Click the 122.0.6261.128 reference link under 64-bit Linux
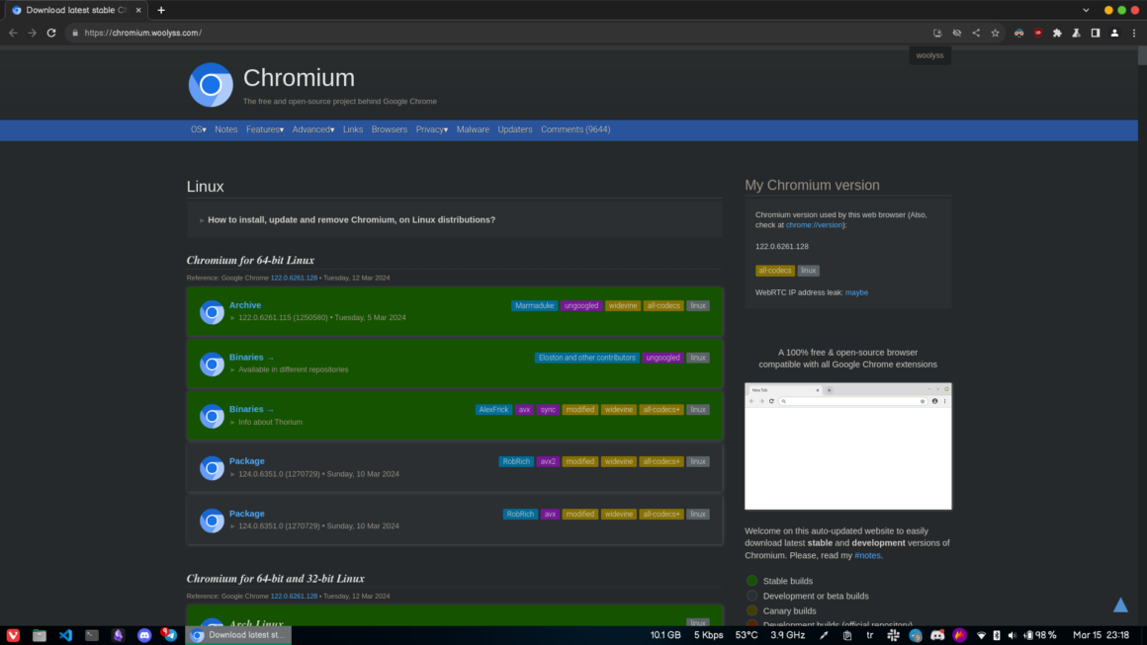The height and width of the screenshot is (645, 1147). [294, 278]
